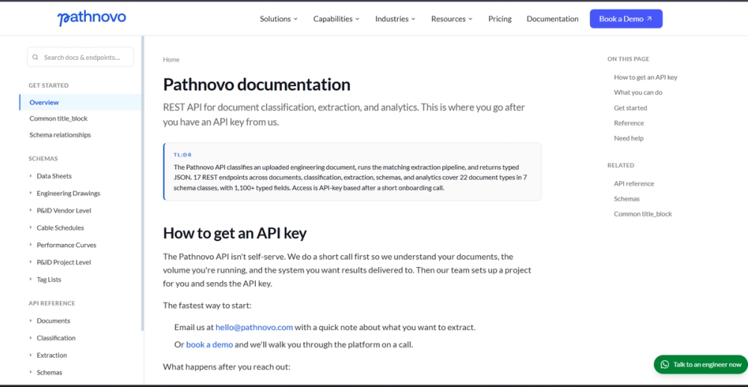Click the Pathnovo documentation heading
The height and width of the screenshot is (387, 748).
click(257, 85)
